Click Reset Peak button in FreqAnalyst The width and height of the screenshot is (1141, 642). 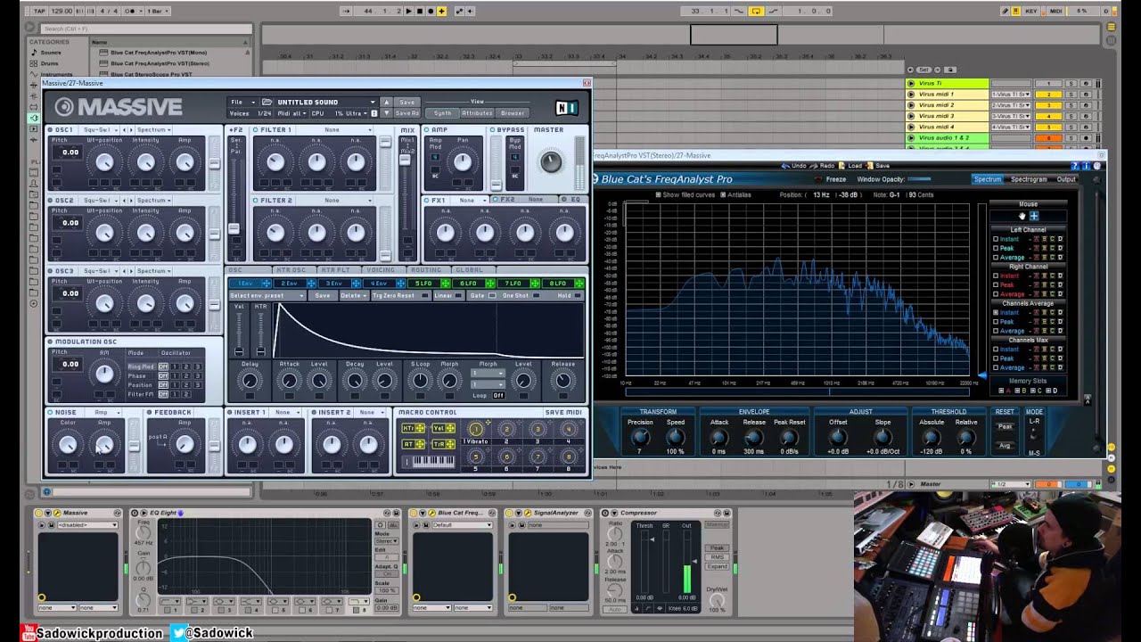[1005, 427]
